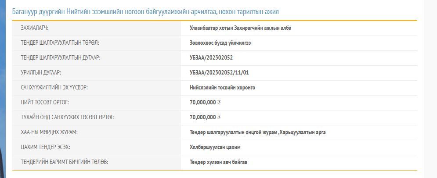Select the tender number "УБЗАА/202302052"
The height and width of the screenshot is (178, 437).
tap(211, 58)
